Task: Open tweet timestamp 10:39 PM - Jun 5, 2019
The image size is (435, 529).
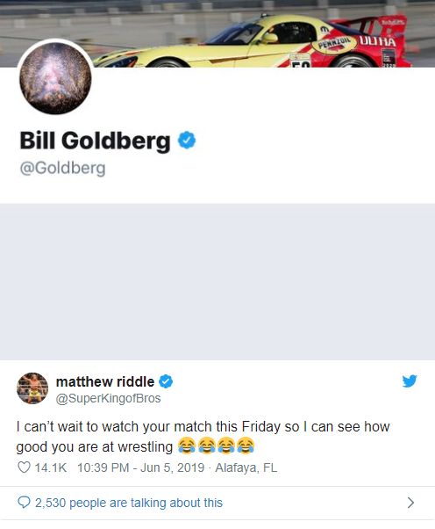Action: pyautogui.click(x=140, y=467)
